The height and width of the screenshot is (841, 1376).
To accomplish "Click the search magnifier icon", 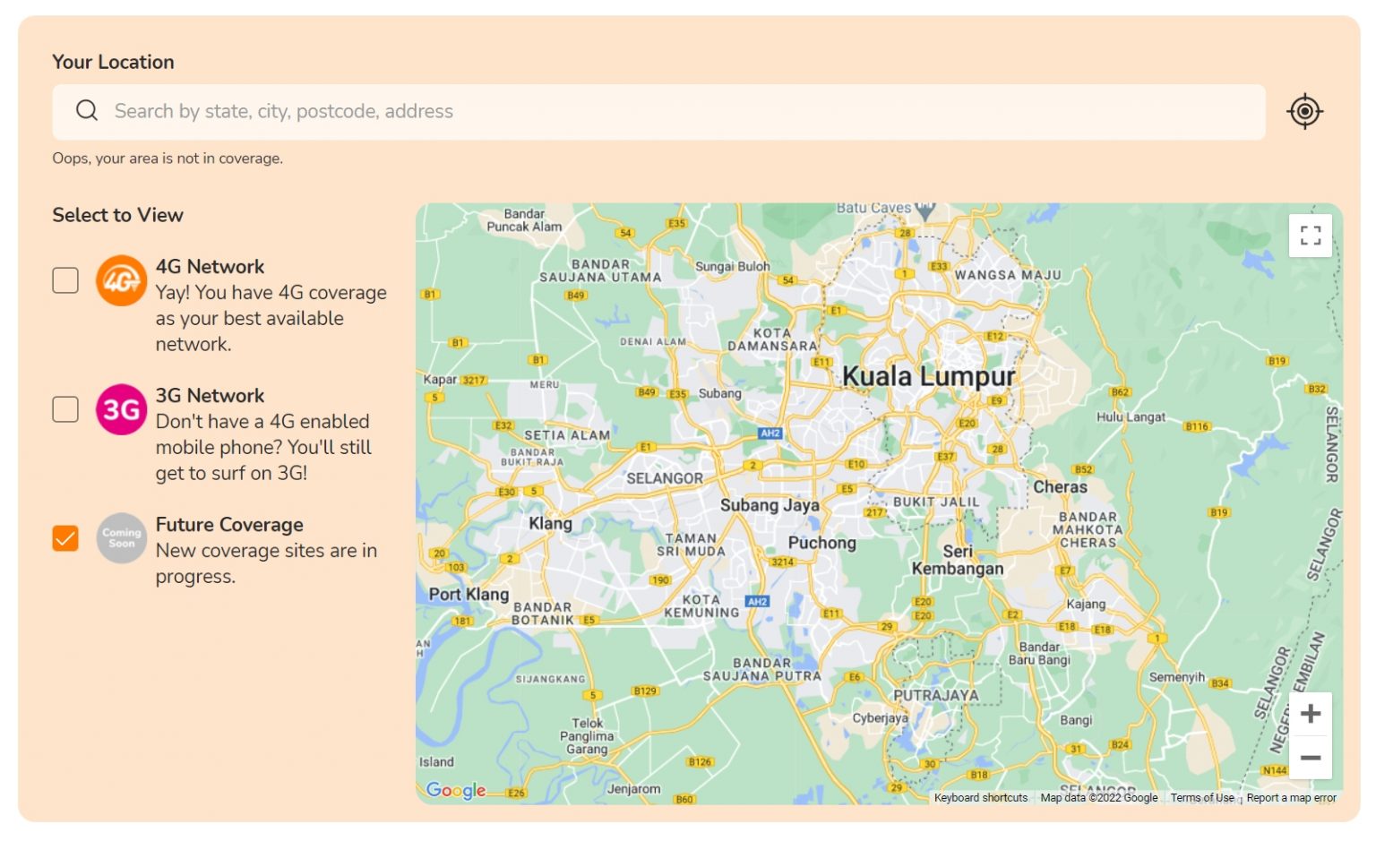I will (x=86, y=110).
